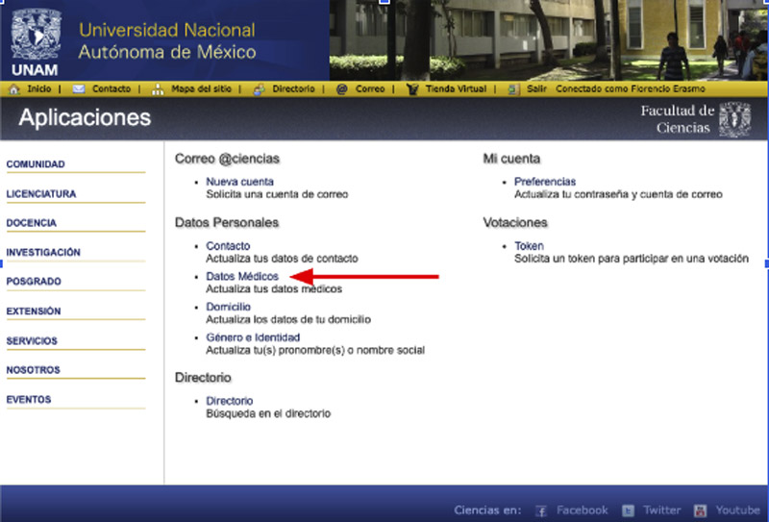Select INVESTIGACIÓN in the sidebar menu
This screenshot has height=522, width=769.
[x=43, y=252]
